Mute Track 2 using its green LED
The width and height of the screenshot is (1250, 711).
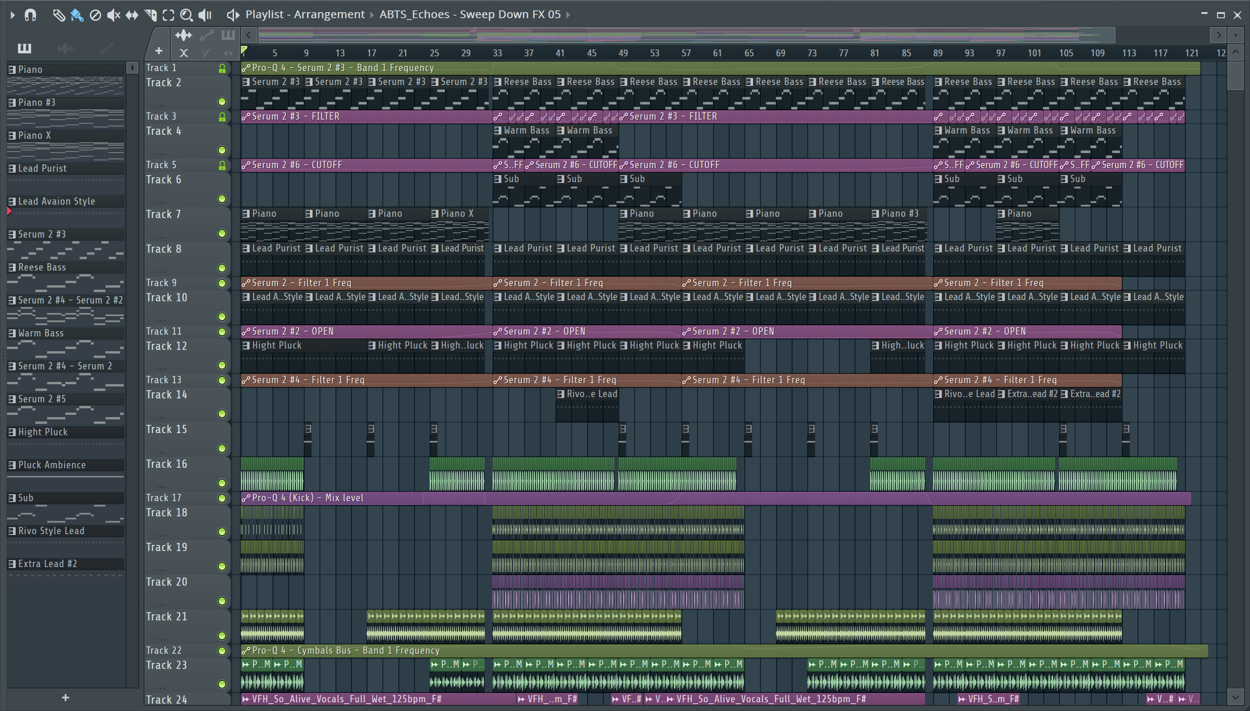coord(222,101)
